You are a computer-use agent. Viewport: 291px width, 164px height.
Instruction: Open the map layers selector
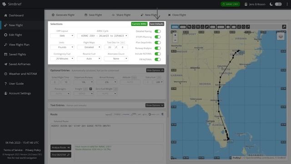point(281,36)
